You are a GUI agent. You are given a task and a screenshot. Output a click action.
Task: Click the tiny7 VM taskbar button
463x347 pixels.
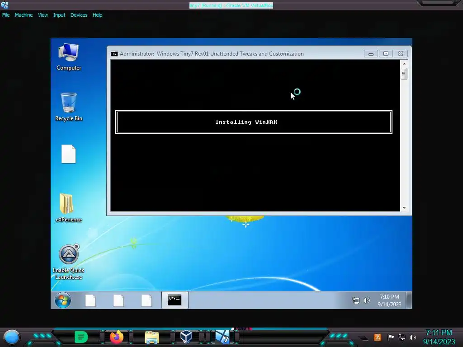click(222, 337)
